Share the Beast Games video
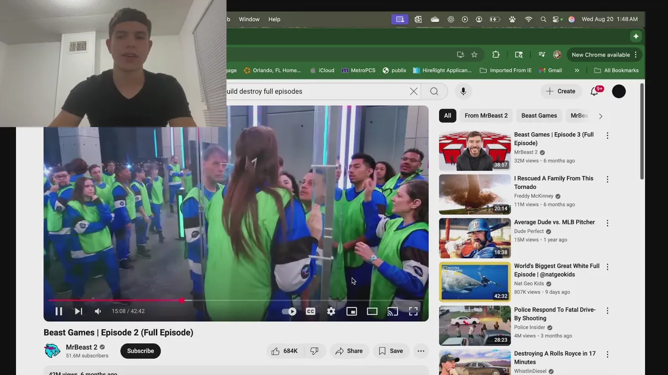Image resolution: width=668 pixels, height=375 pixels. point(349,351)
